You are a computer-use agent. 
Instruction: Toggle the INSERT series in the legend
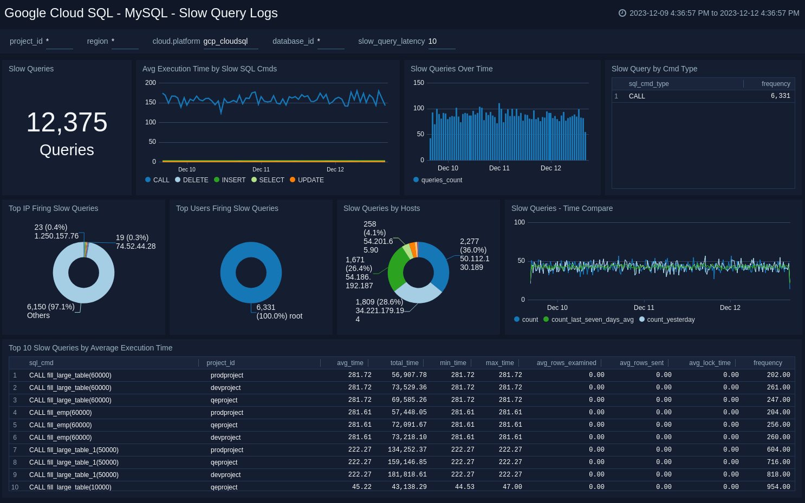(230, 180)
